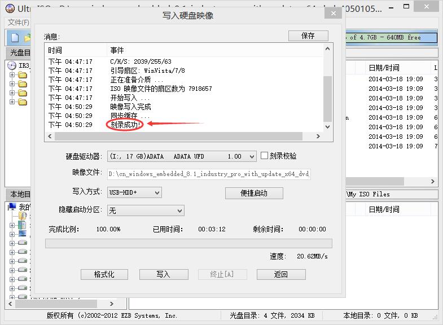Click the 写入 write button
Screen dimensions: 443x325
164,274
